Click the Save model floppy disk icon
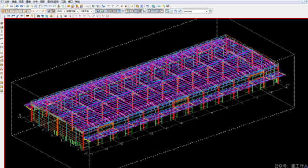The image size is (308, 168). pos(11,7)
